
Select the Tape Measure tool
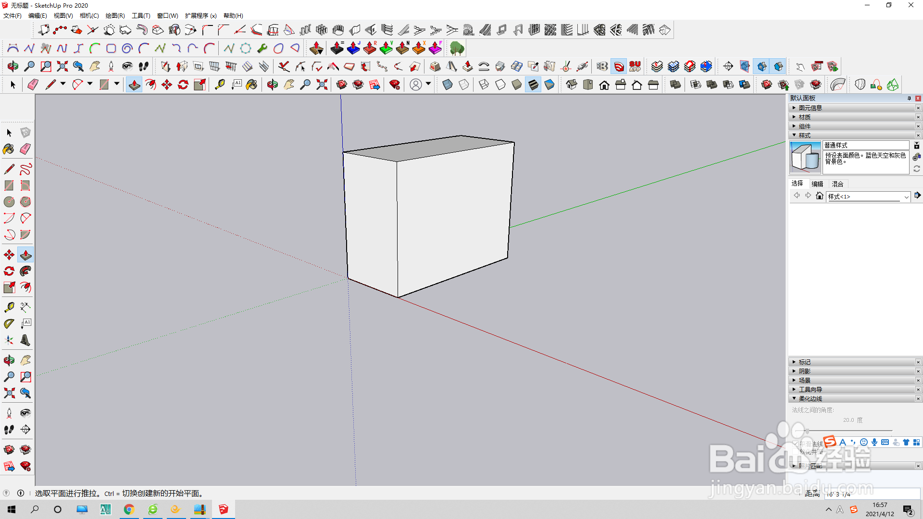click(9, 307)
